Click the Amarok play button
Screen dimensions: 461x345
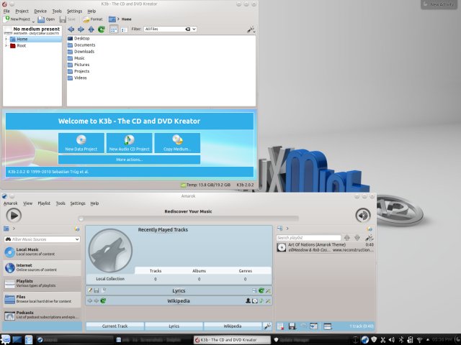pos(14,216)
